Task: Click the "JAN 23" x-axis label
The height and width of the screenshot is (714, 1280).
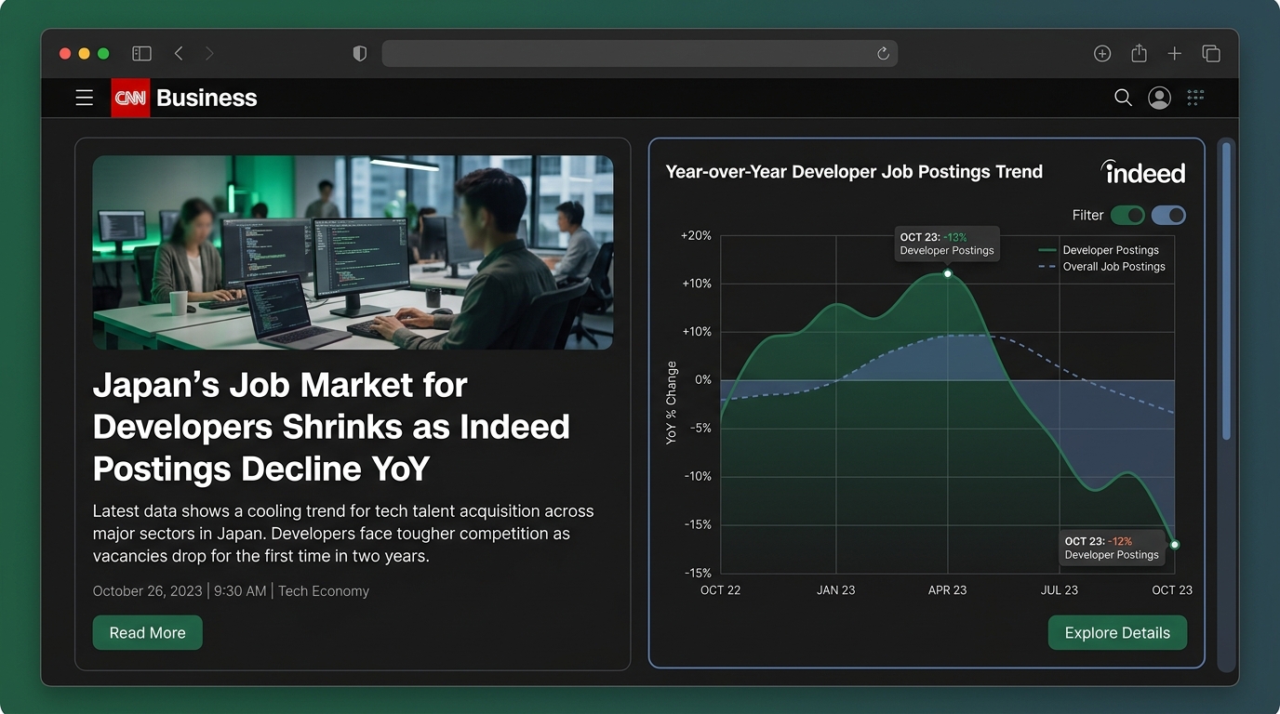Action: [x=836, y=590]
